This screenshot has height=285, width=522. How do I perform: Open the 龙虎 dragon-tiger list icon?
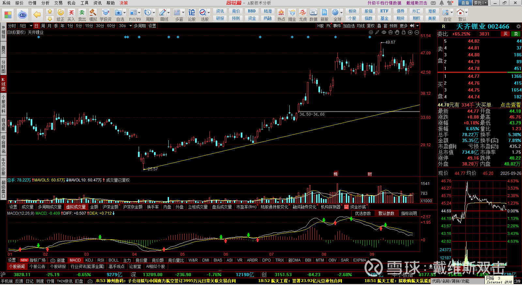coord(303,15)
